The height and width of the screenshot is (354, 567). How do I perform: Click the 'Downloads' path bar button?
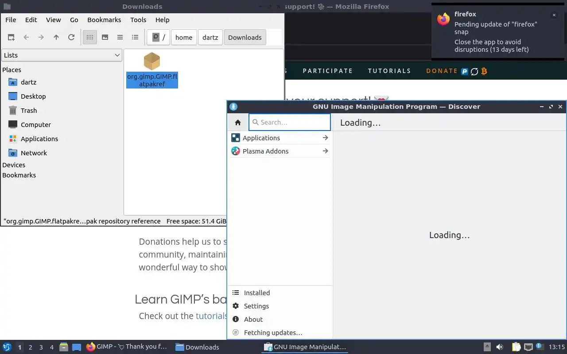[x=245, y=38]
